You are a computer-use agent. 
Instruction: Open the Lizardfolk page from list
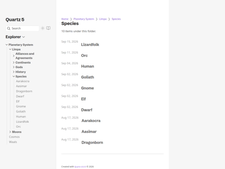[x=90, y=45]
